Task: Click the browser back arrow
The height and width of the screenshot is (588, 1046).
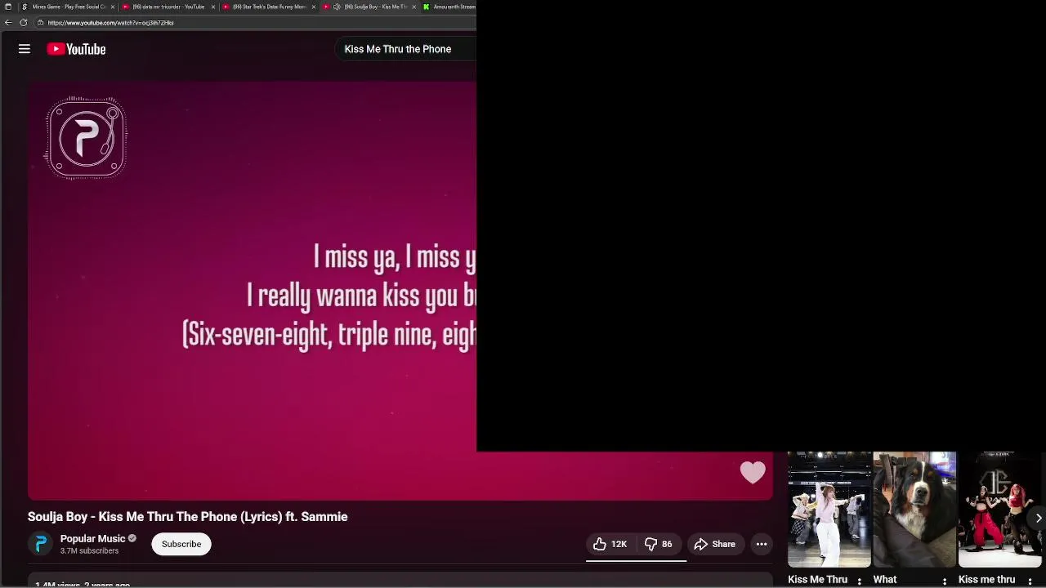Action: 8,23
